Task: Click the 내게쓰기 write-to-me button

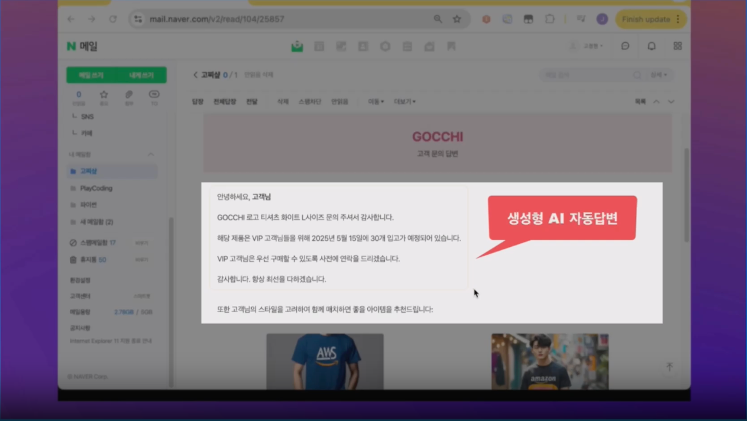Action: tap(141, 75)
